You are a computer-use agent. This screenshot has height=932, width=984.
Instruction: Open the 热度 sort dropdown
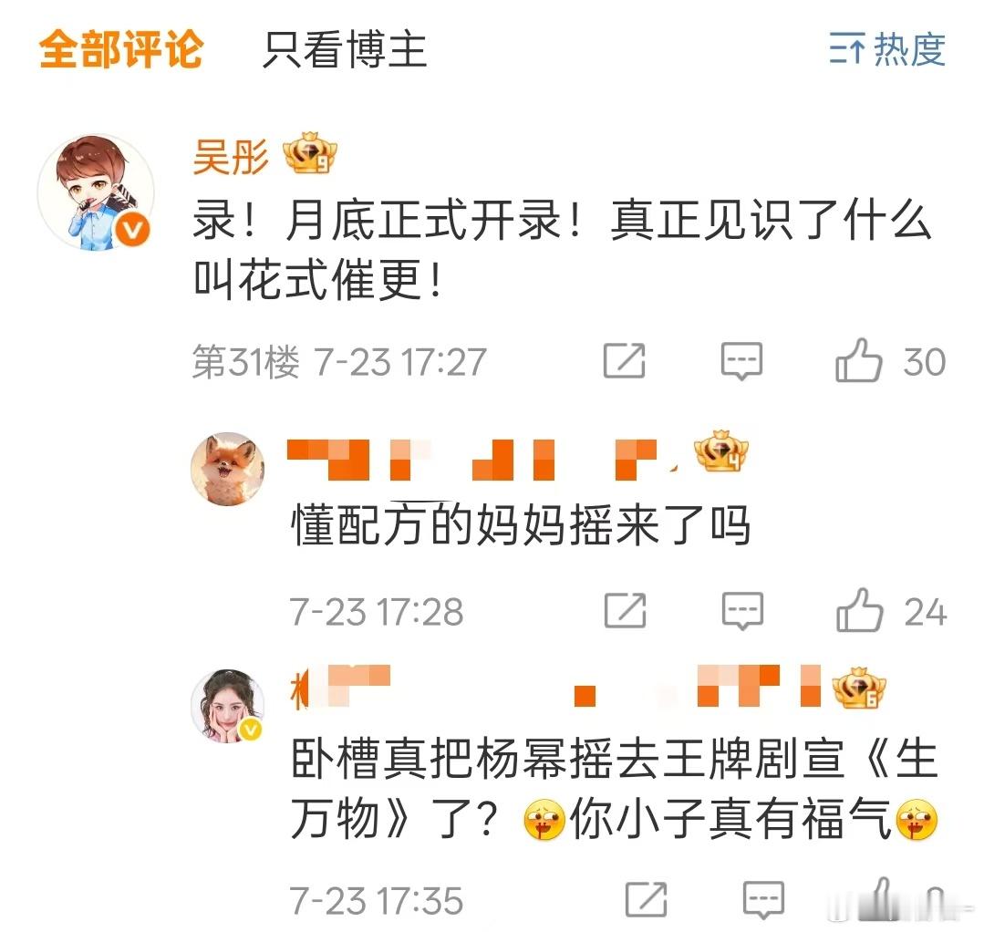pos(886,49)
